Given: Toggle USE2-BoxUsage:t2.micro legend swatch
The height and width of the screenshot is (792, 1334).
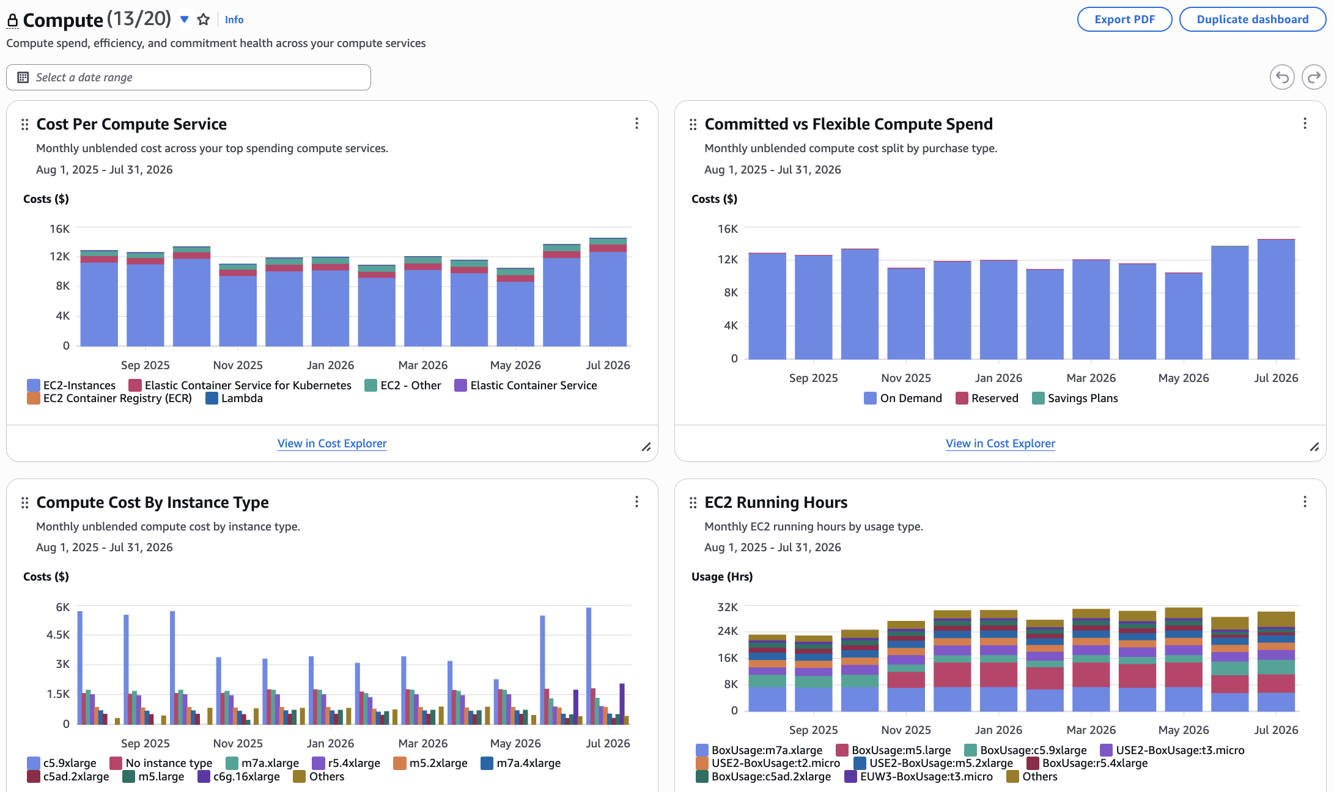Looking at the screenshot, I should (702, 763).
